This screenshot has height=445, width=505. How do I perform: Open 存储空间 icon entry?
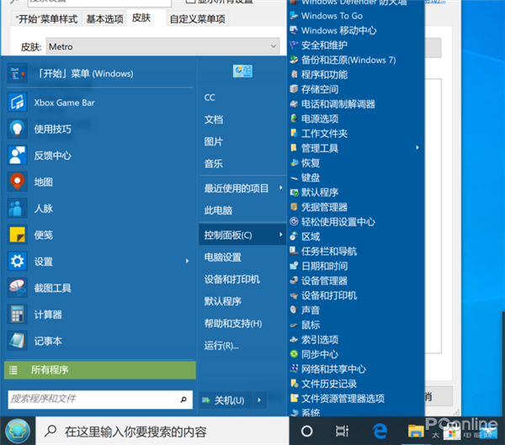(294, 89)
